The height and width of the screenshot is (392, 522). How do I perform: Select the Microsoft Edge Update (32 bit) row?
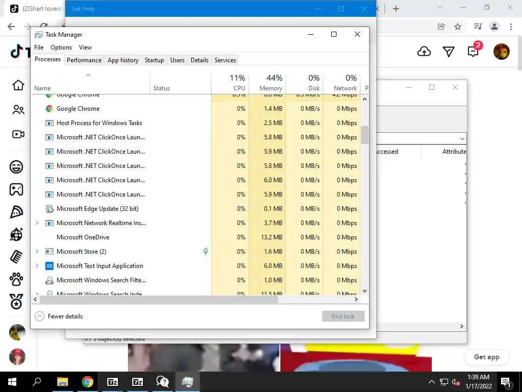click(196, 208)
